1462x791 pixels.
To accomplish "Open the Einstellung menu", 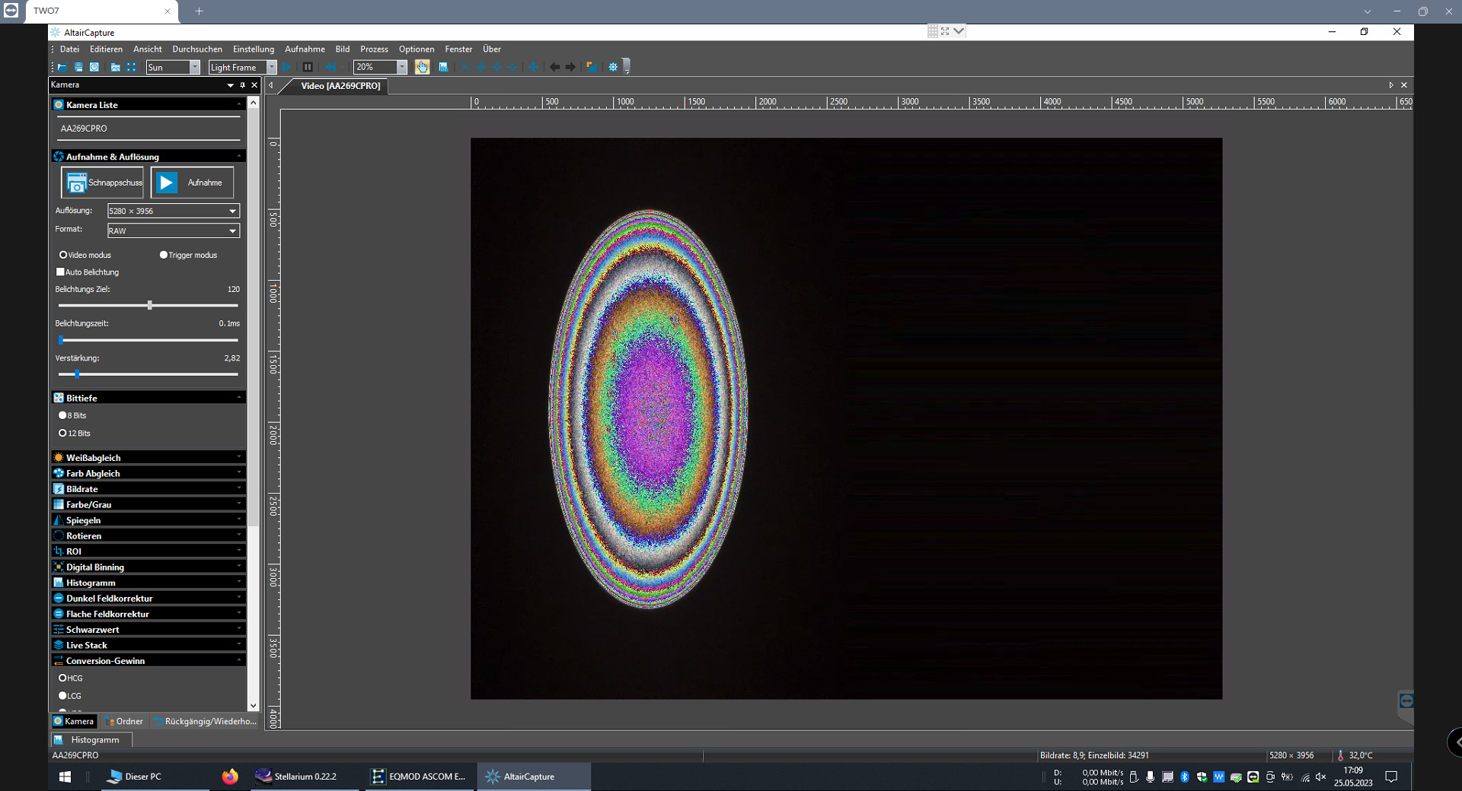I will (x=253, y=49).
